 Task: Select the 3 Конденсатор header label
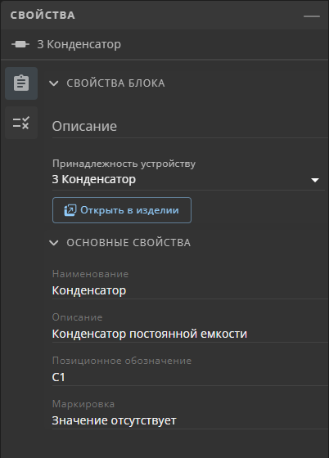click(79, 44)
